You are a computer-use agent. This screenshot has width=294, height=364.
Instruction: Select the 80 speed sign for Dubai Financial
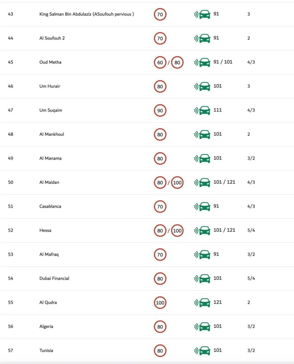pos(160,279)
